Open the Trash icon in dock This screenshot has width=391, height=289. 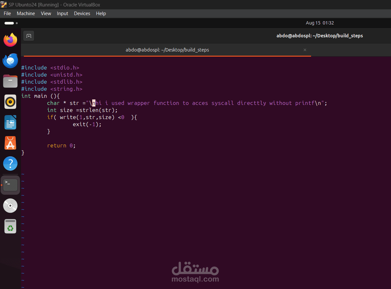[x=10, y=226]
